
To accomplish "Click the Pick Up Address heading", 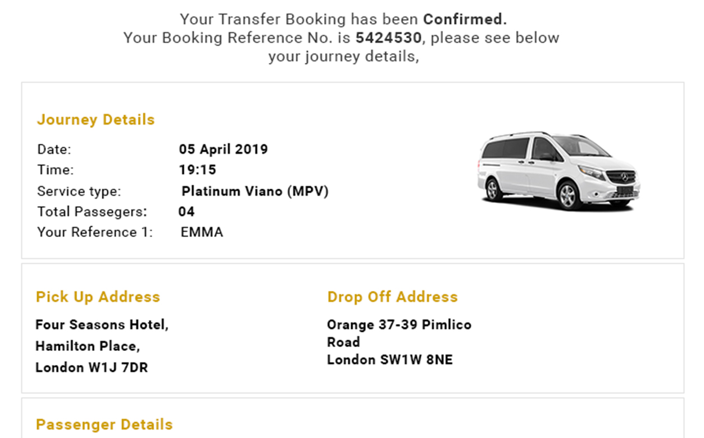I will 98,297.
